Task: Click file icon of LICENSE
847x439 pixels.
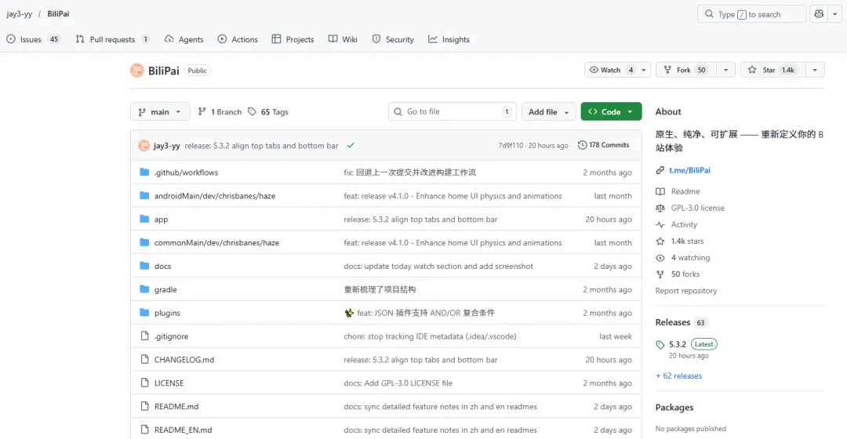Action: (x=144, y=383)
